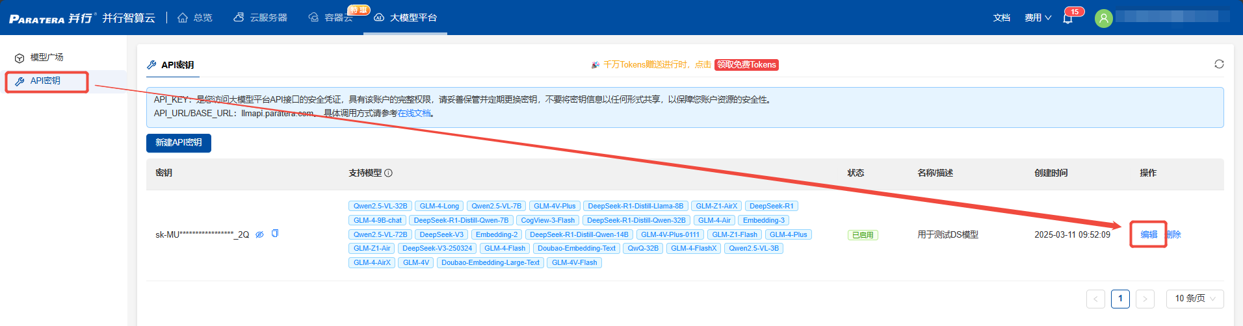Image resolution: width=1243 pixels, height=326 pixels.
Task: Click the GLM-4-9B-chat model tag
Action: tap(378, 221)
